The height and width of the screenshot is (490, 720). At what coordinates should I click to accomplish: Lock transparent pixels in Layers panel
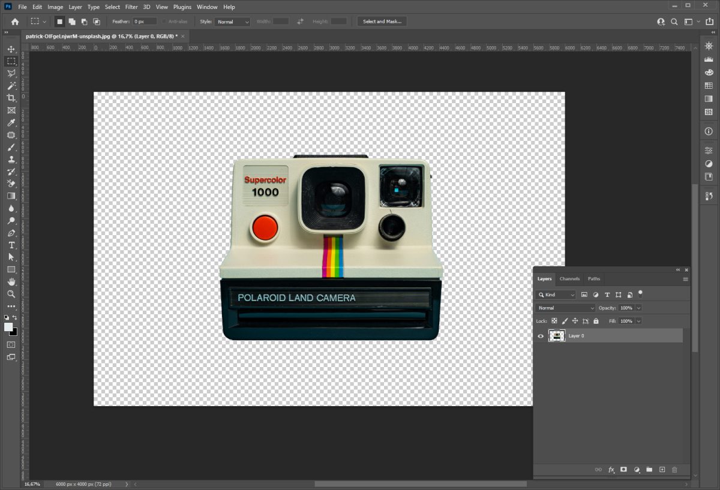pyautogui.click(x=554, y=321)
